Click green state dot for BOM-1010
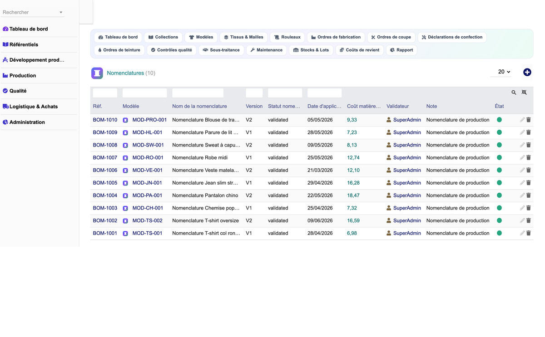545x337 pixels. tap(499, 120)
